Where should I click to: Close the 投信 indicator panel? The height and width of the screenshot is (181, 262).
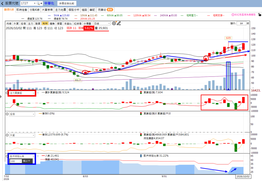7,114
